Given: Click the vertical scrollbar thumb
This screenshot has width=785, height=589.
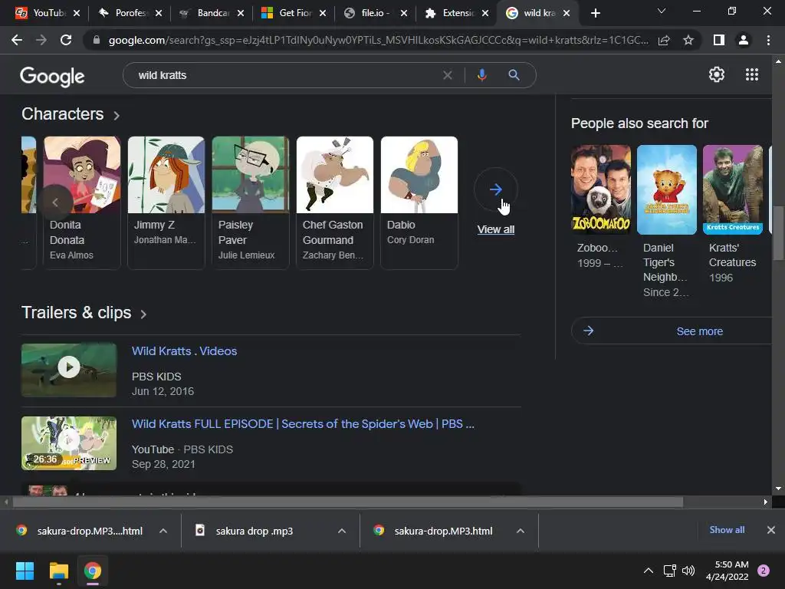Looking at the screenshot, I should pos(777,233).
